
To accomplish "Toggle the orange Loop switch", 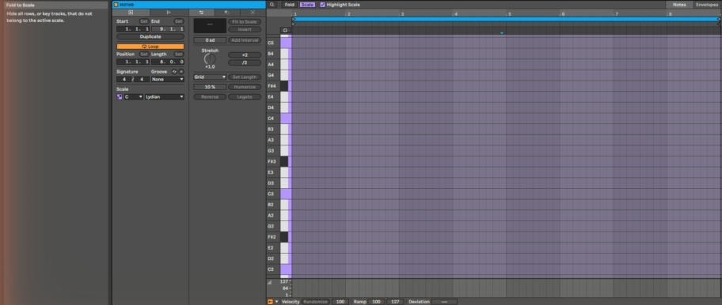I will (150, 47).
